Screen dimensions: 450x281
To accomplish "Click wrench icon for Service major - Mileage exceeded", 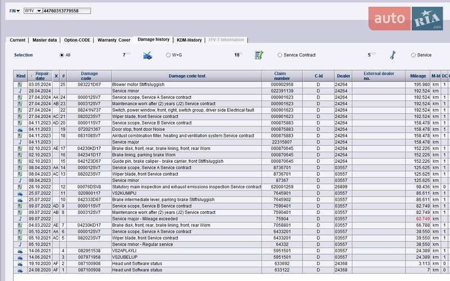I will 20,219.
